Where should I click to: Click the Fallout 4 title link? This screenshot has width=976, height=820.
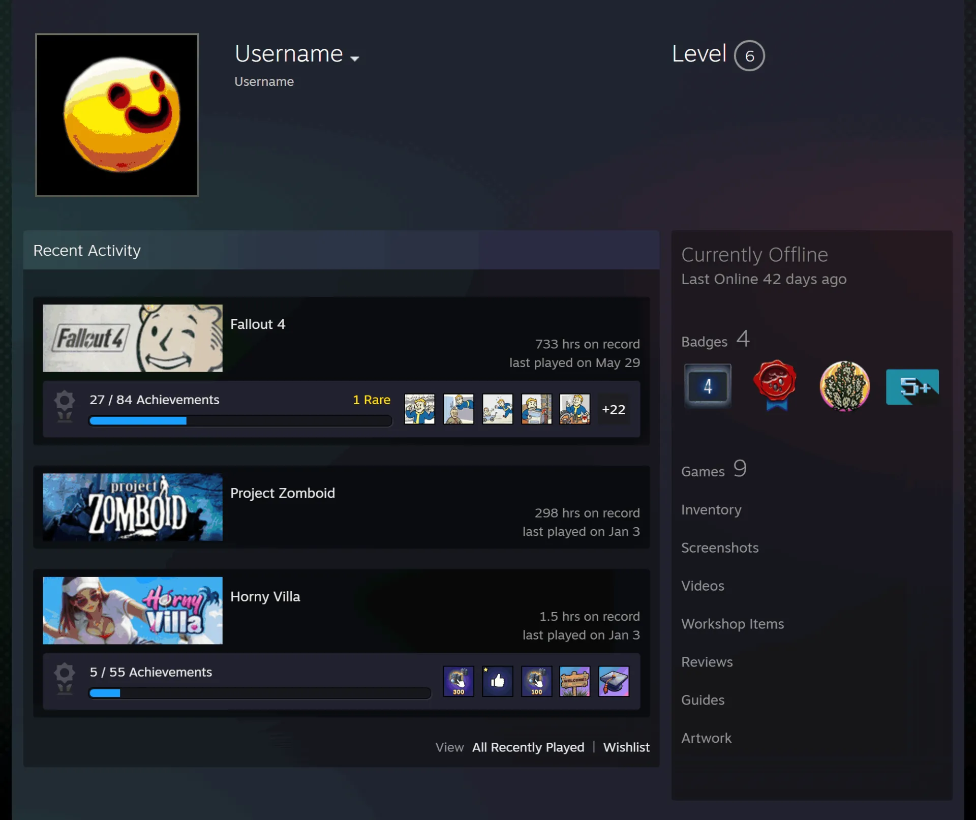[258, 324]
